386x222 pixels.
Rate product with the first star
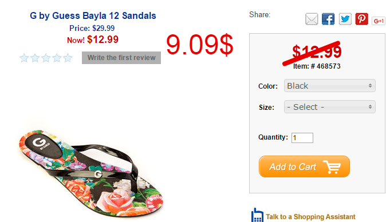click(x=24, y=58)
